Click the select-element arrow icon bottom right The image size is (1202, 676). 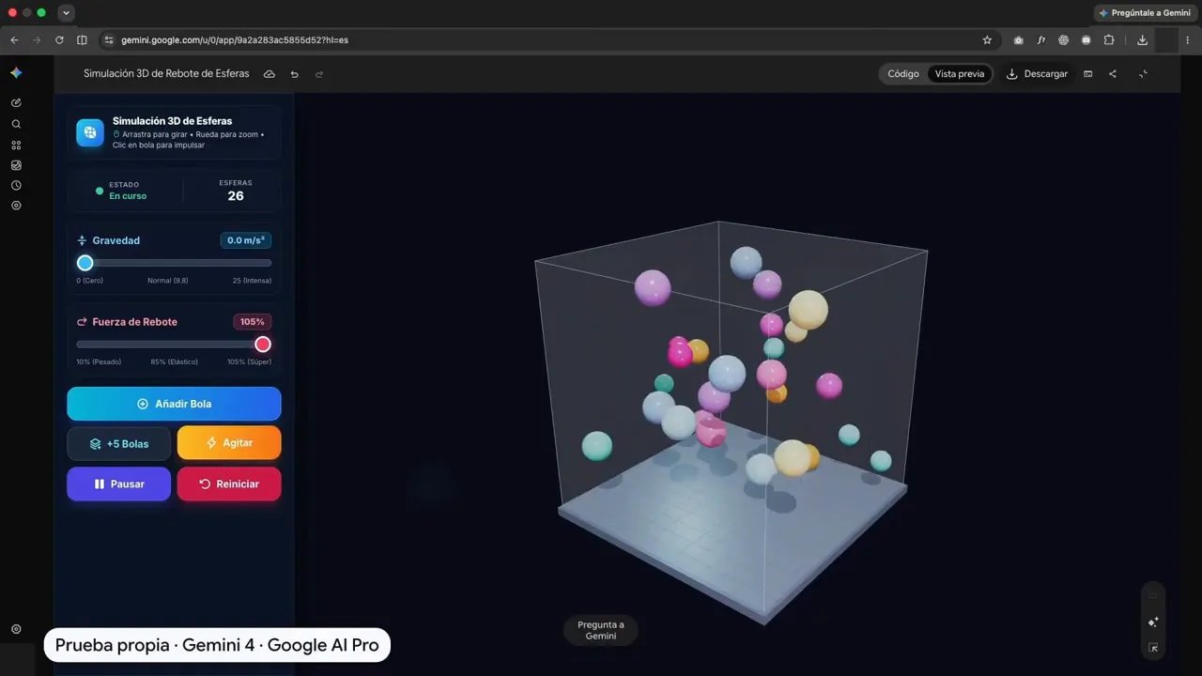1153,648
